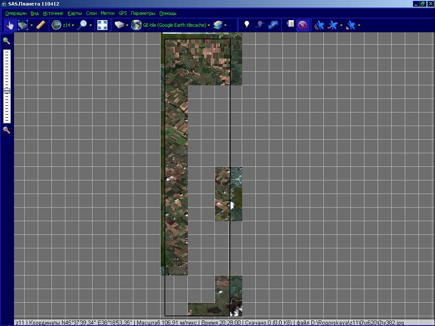Expand the selection tool dropdown arrow
Screen dimensions: 435x326
point(31,25)
